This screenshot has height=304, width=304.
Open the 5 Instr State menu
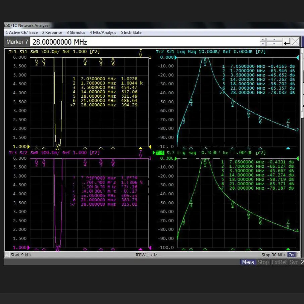coord(131,33)
